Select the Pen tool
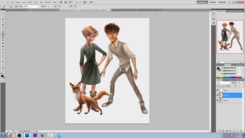Screen dimensions: 245x138 tap(3, 55)
